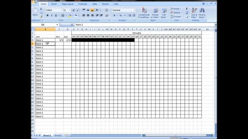Apply Percent Style format

[x=121, y=15]
